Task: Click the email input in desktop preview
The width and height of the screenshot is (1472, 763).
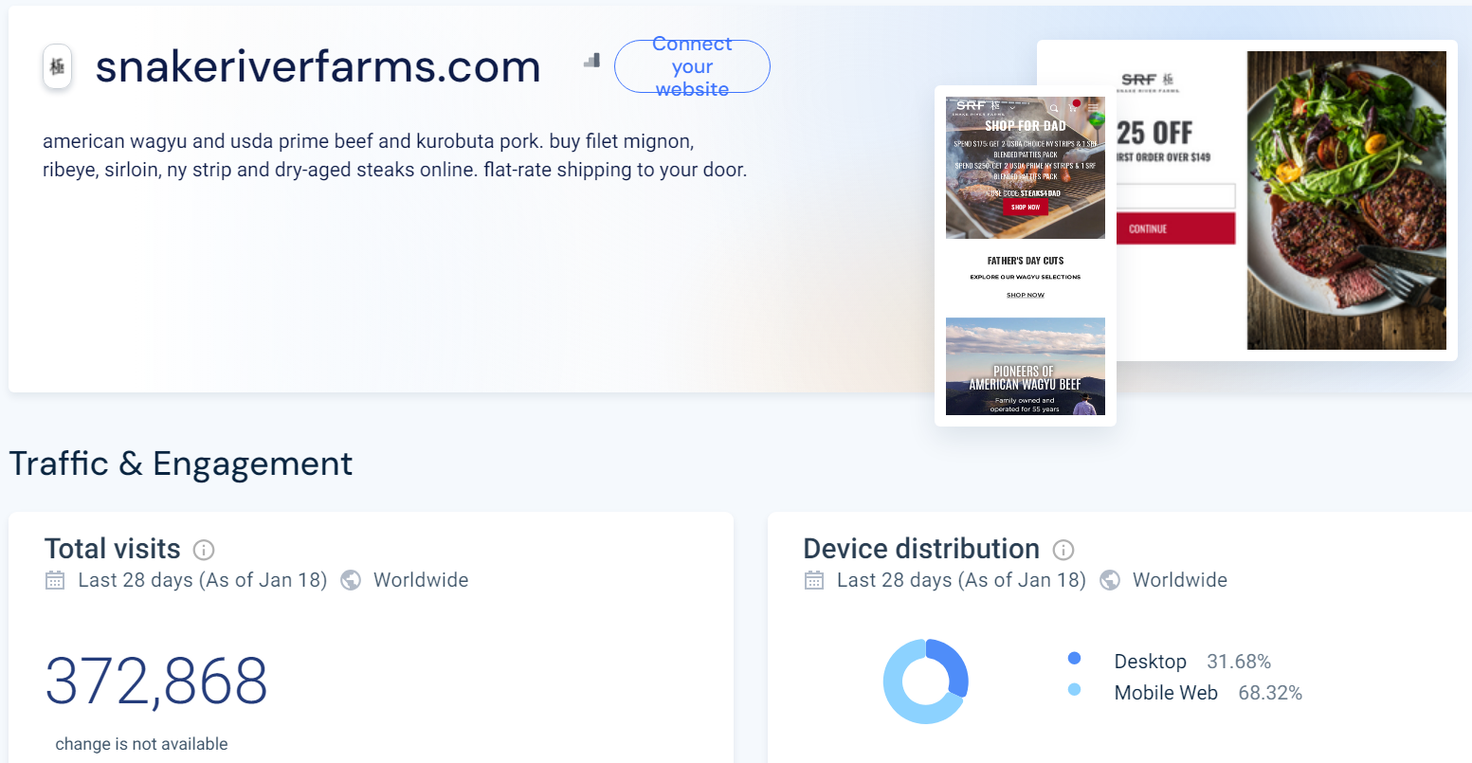Action: (1176, 196)
